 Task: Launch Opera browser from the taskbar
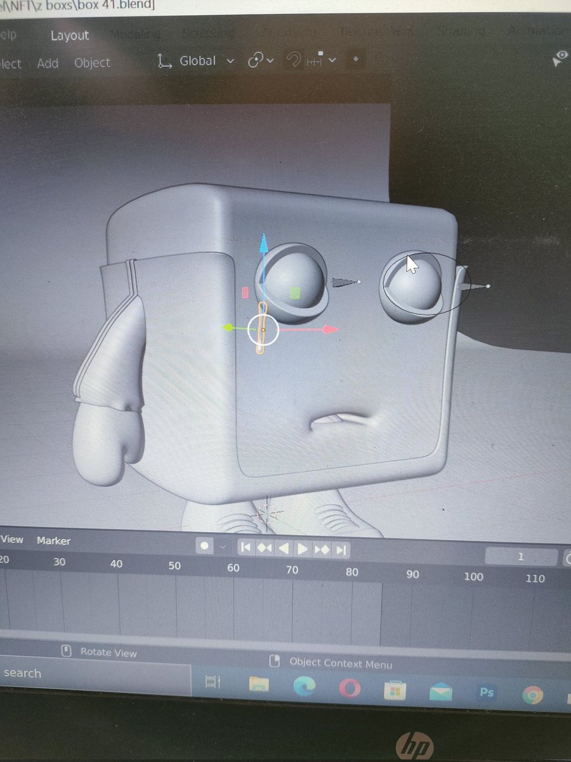click(x=350, y=688)
